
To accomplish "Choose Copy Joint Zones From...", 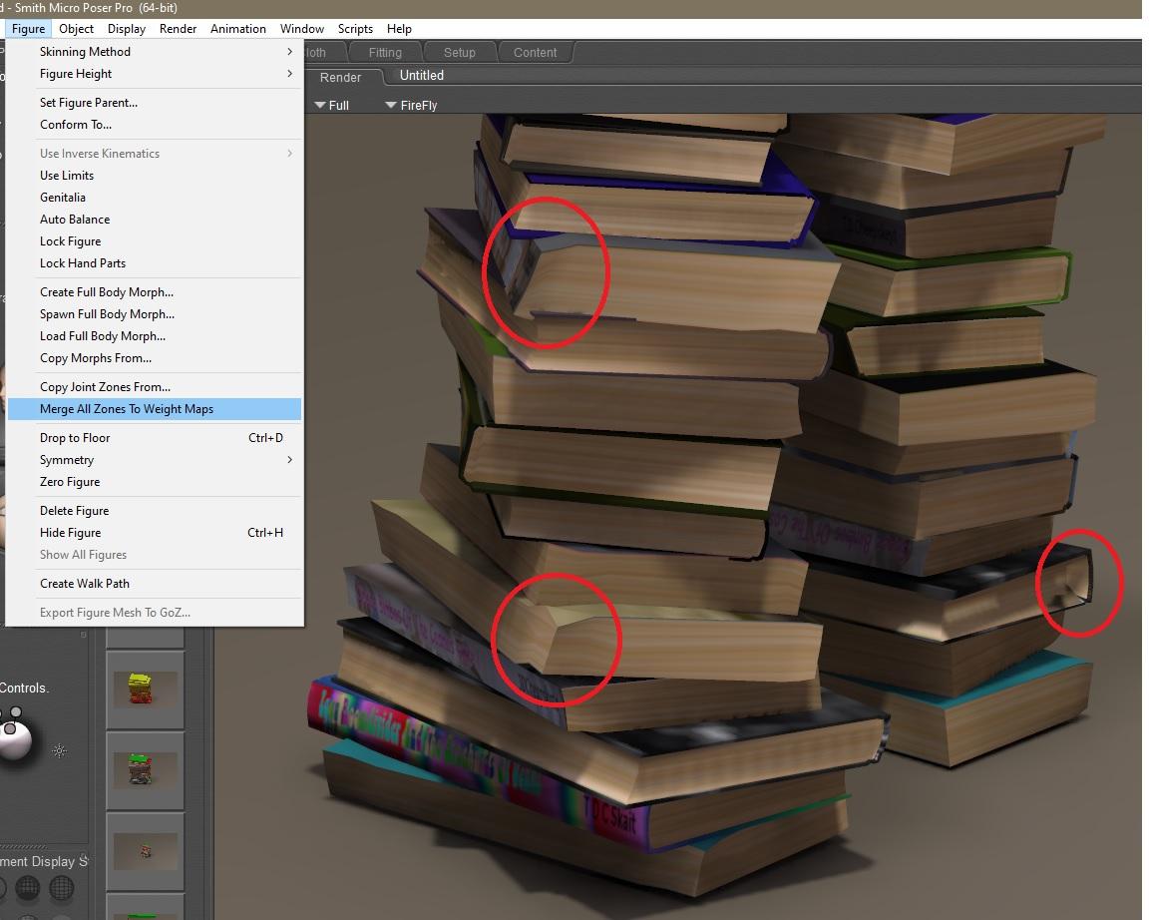I will pos(155,387).
